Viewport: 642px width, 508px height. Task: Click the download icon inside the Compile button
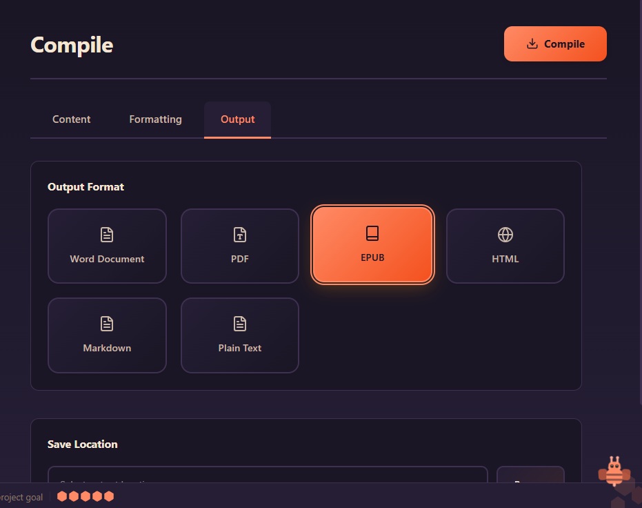pyautogui.click(x=532, y=43)
